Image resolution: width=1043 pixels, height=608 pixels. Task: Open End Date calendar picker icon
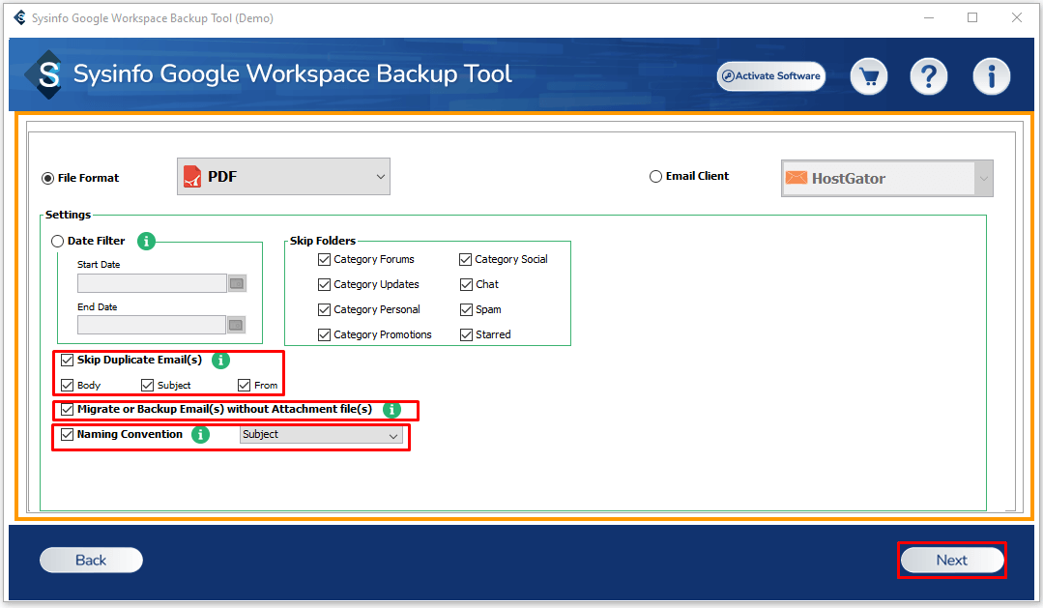click(x=237, y=325)
